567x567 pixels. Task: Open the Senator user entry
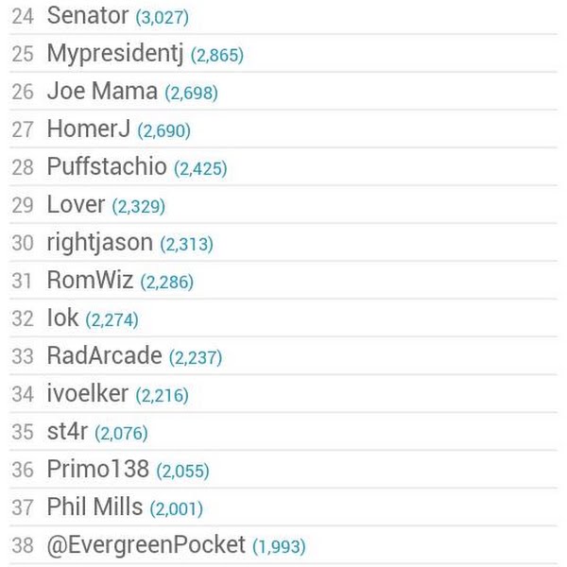tap(87, 16)
